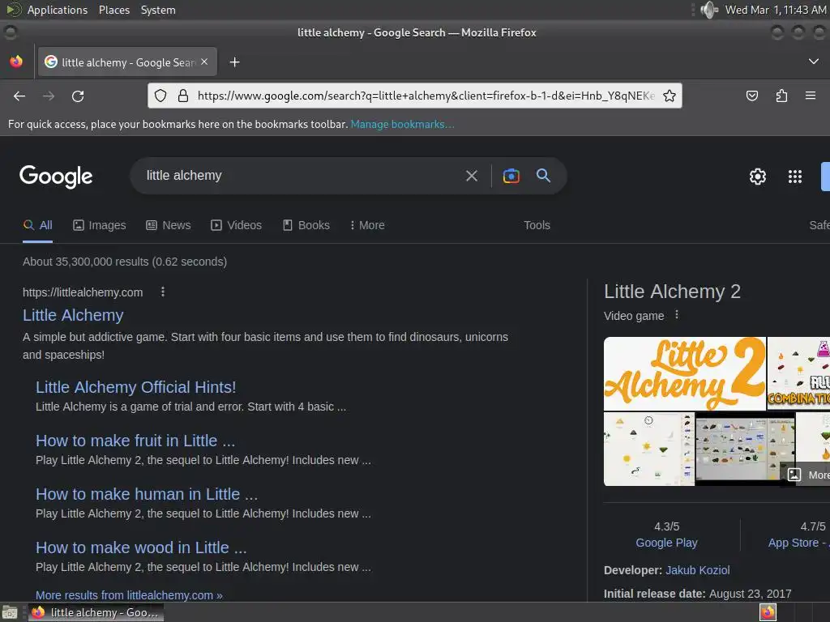Open How to make fruit link
This screenshot has height=622, width=830.
(135, 441)
